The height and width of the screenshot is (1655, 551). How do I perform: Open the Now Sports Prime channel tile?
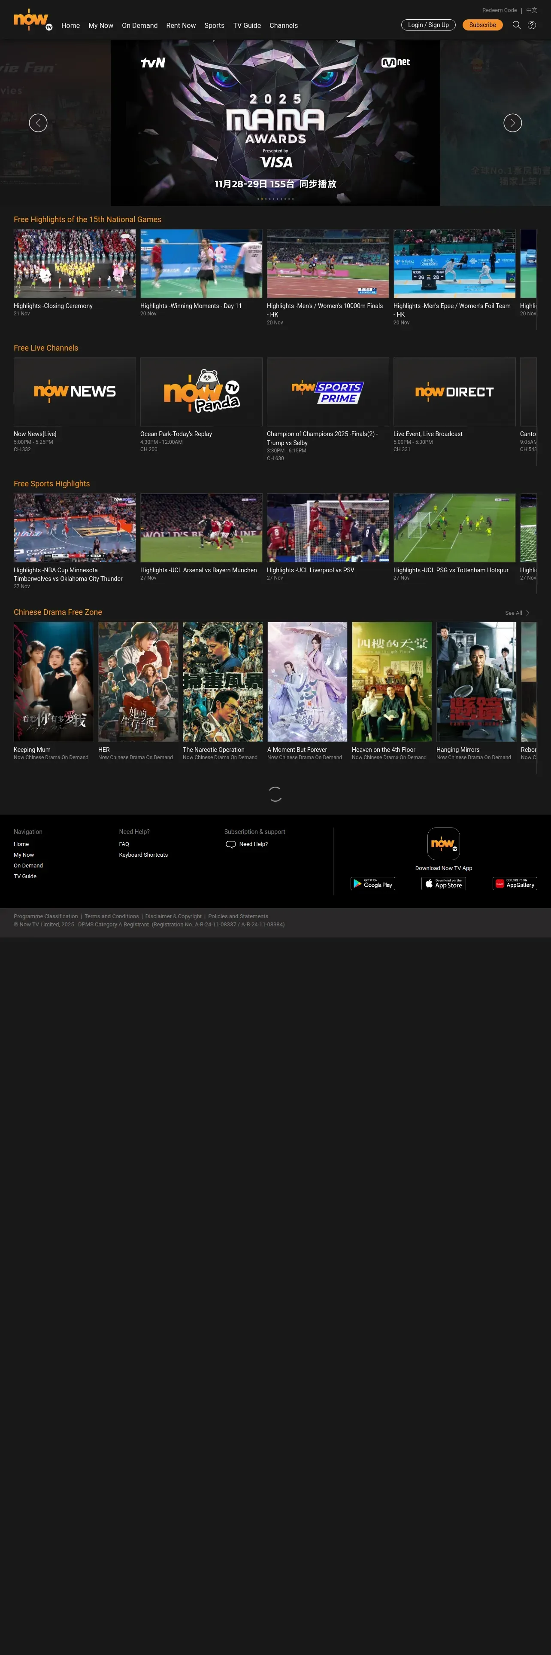[x=328, y=391]
